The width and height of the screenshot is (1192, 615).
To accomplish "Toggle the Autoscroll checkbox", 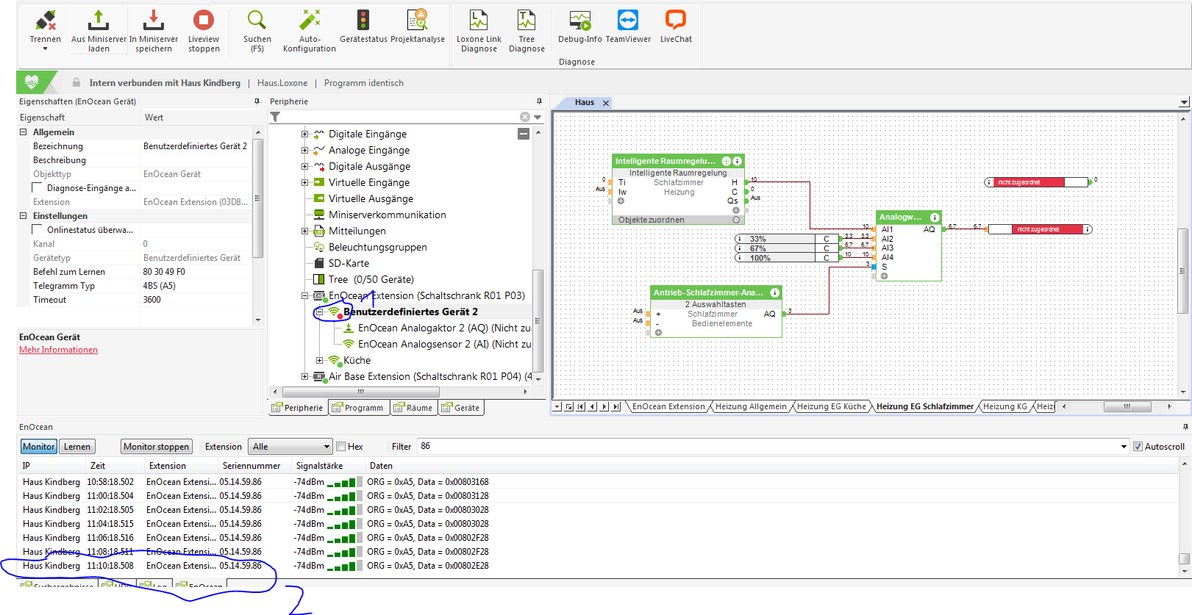I will [1138, 447].
